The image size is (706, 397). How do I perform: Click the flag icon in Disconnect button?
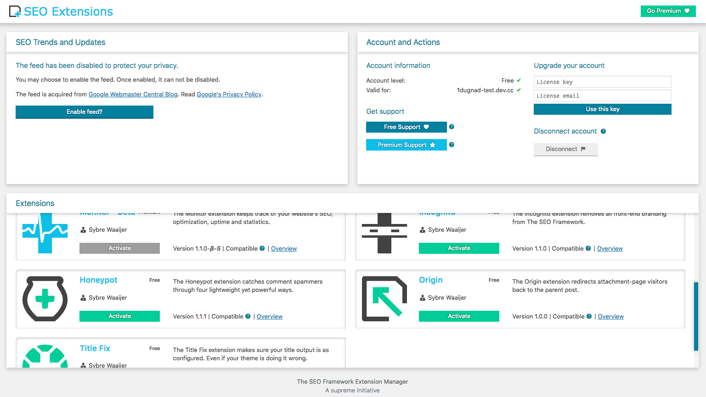pos(583,149)
